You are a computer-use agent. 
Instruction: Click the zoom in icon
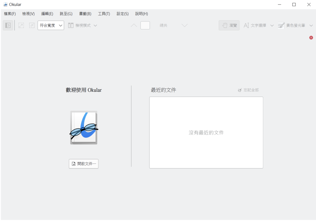click(x=21, y=25)
